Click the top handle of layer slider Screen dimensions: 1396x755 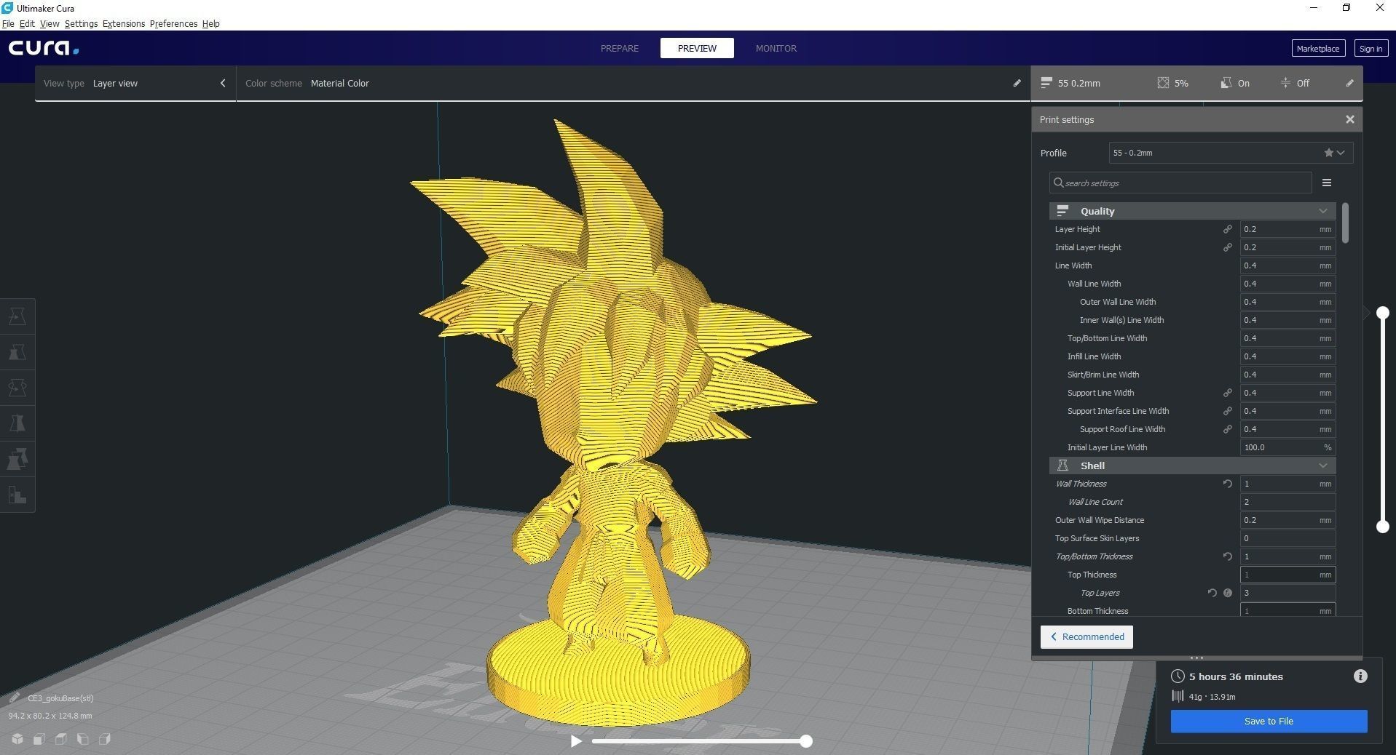pos(1382,313)
